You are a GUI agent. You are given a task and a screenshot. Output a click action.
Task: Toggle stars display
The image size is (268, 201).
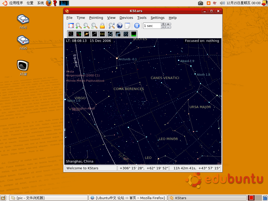[71, 34]
